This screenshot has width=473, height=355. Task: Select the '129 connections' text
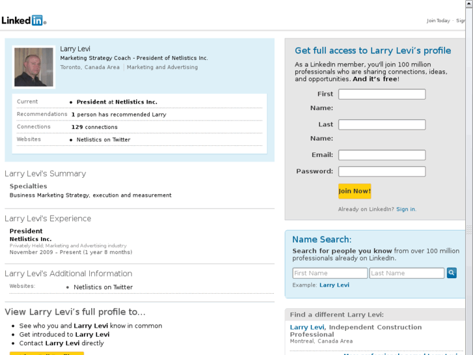(x=94, y=127)
